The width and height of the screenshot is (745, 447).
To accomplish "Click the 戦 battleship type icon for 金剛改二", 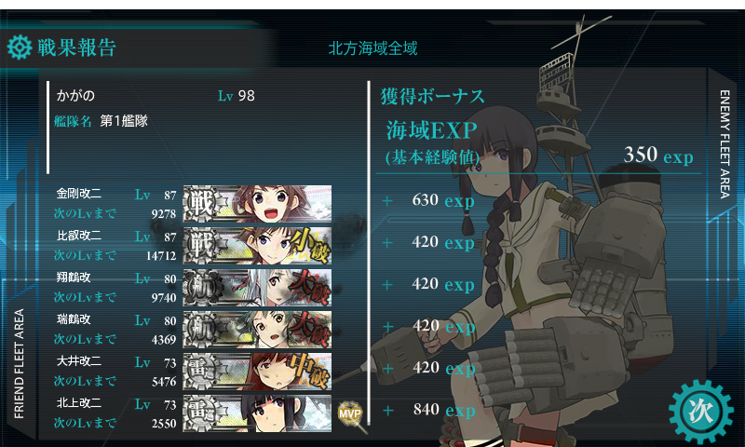I will point(201,204).
